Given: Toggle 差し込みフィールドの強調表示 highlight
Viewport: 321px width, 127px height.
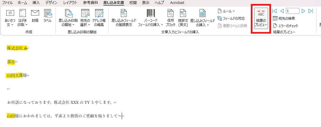Looking at the screenshot, I should pos(124,18).
